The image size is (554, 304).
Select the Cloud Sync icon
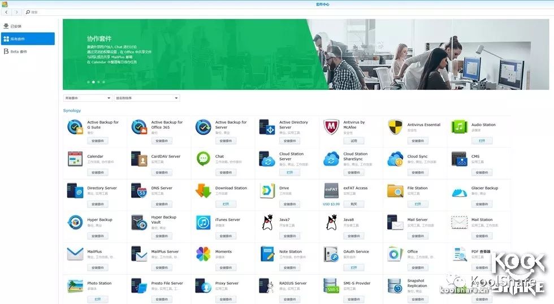[x=395, y=159]
